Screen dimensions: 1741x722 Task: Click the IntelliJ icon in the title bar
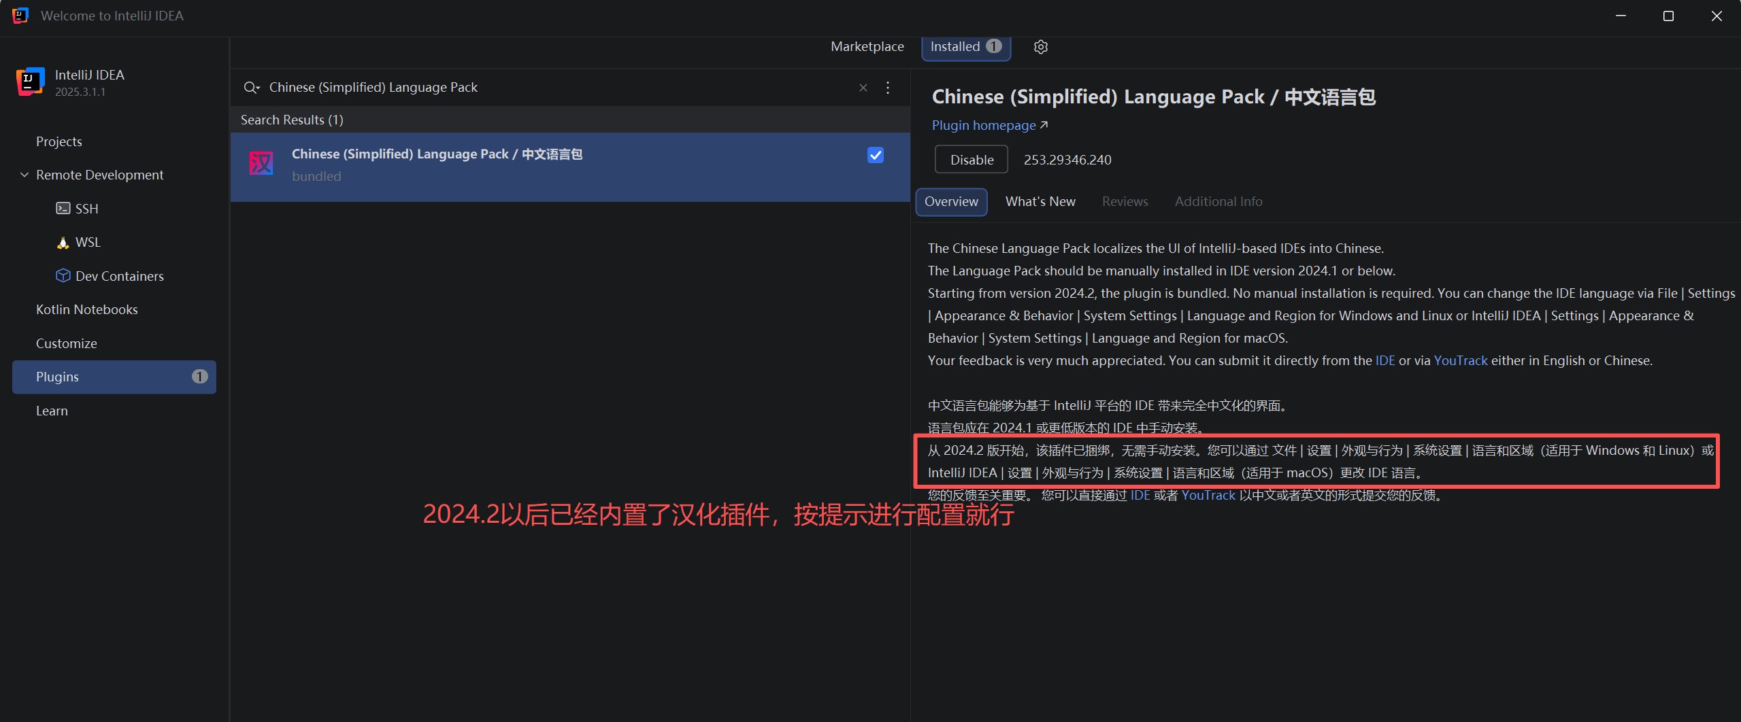point(20,16)
